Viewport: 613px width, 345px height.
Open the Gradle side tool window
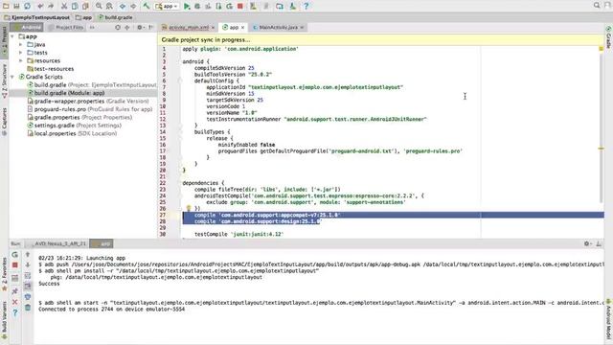[609, 37]
